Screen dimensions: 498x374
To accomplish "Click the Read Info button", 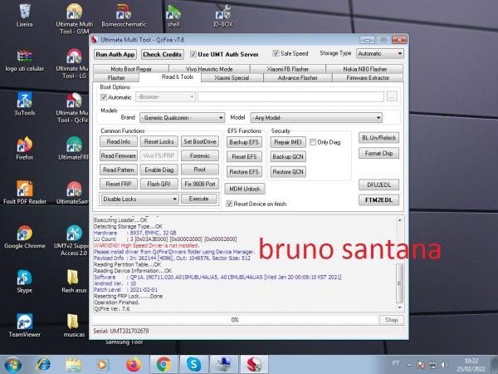I will 119,141.
